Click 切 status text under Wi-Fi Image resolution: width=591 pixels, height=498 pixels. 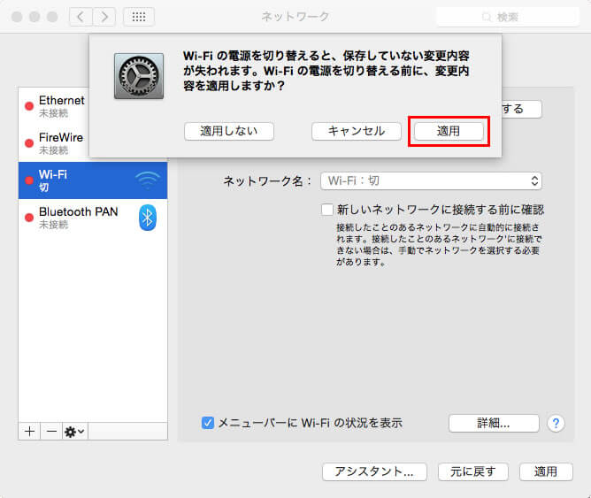pos(43,188)
